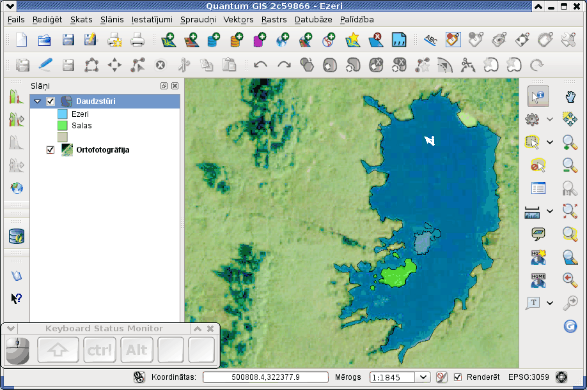Image resolution: width=587 pixels, height=390 pixels.
Task: Toggle visibility of Ortofotogrāfija layer
Action: coord(51,150)
